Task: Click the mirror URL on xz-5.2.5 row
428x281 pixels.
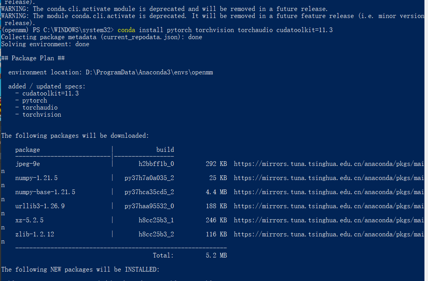Action: tap(329, 220)
